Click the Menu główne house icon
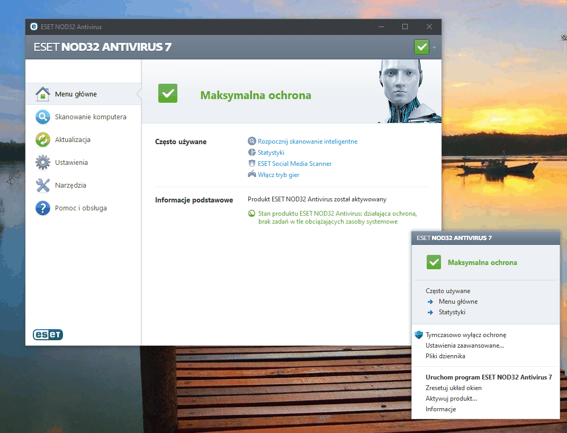 coord(43,94)
